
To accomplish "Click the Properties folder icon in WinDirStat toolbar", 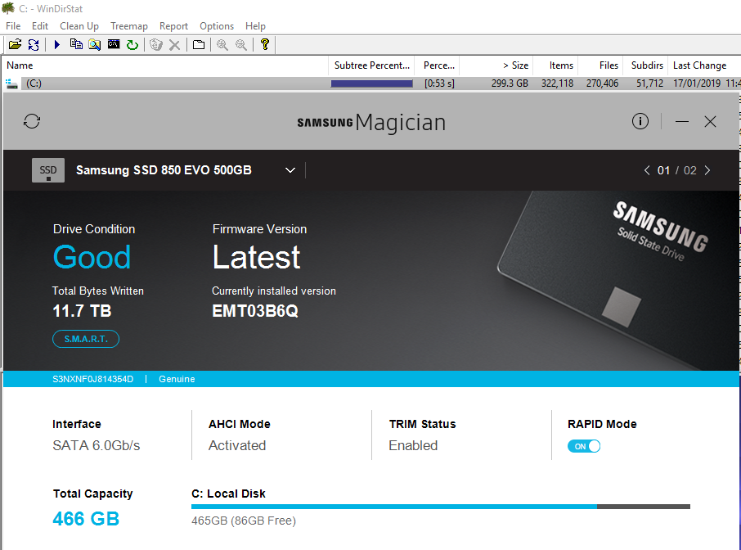I will (x=199, y=44).
